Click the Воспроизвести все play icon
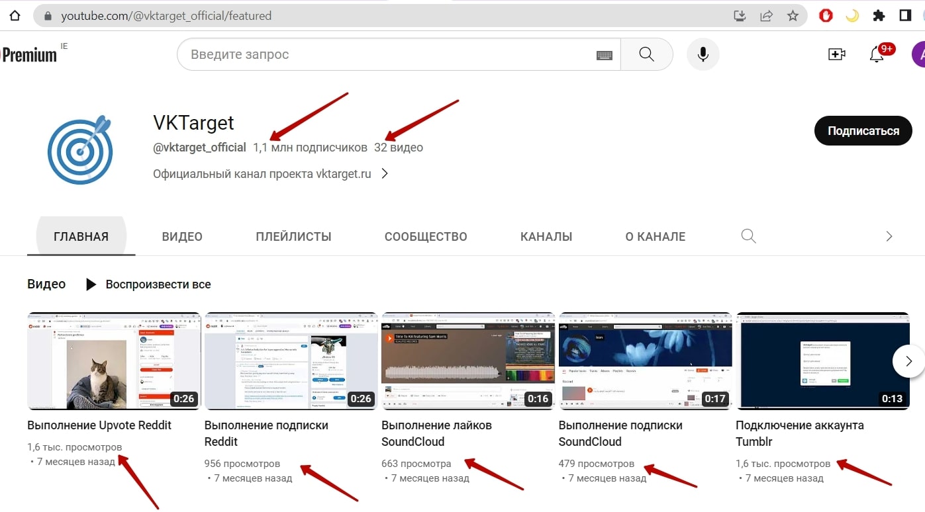This screenshot has width=925, height=512. (91, 284)
